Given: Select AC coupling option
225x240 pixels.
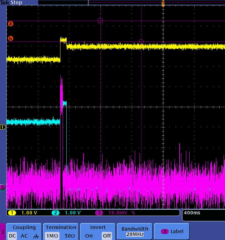Looking at the screenshot, I should (24, 236).
